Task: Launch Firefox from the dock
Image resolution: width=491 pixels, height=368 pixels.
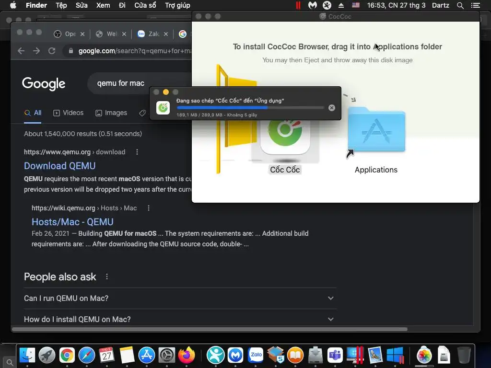Action: click(187, 355)
